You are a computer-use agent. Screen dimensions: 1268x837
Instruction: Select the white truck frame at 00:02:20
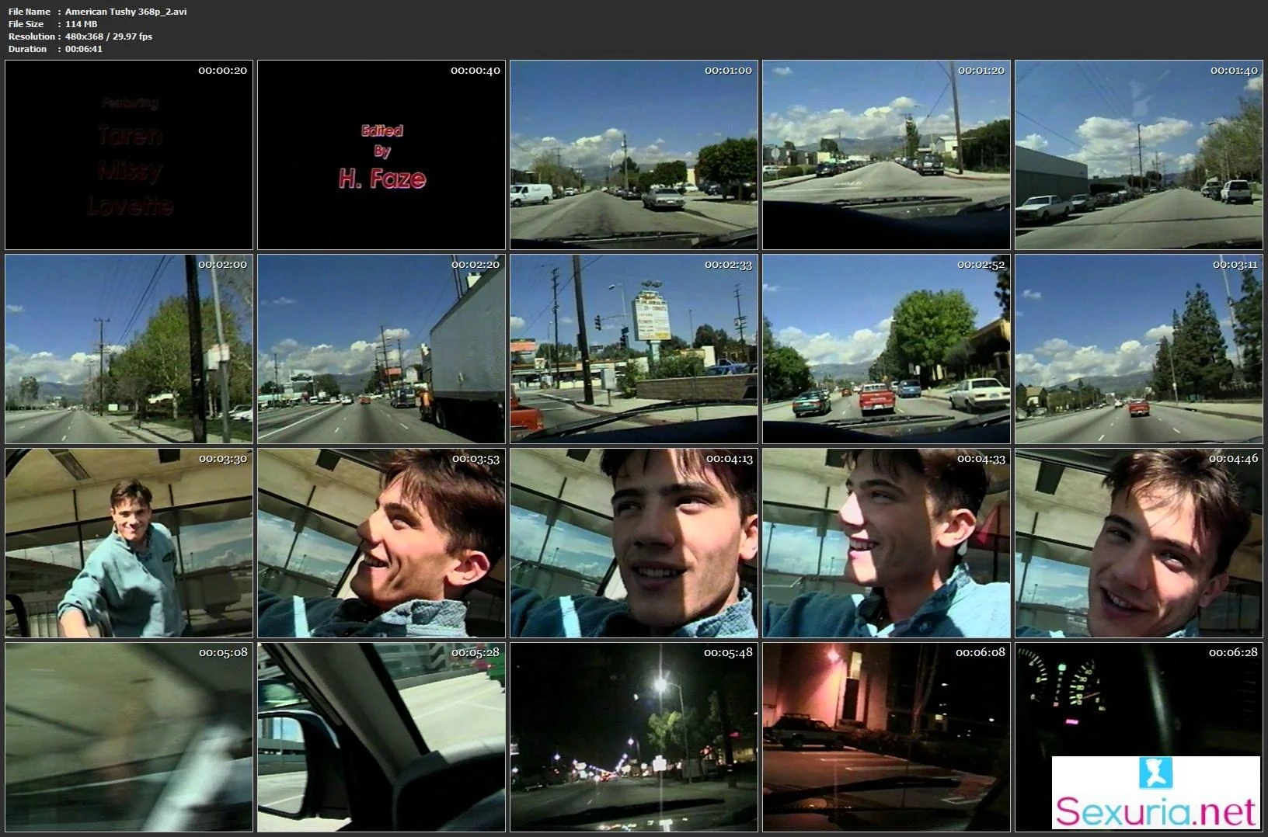tap(381, 349)
